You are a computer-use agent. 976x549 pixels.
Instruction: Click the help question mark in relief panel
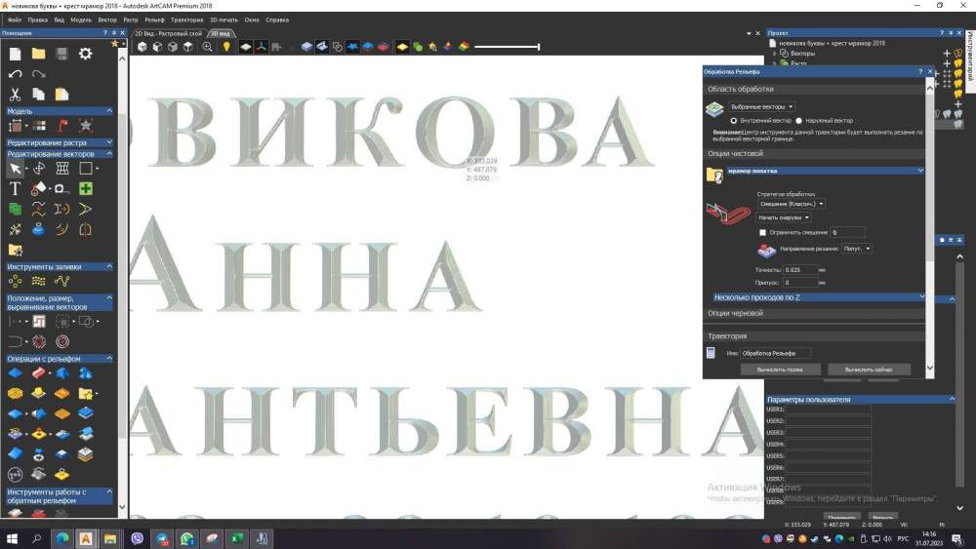pyautogui.click(x=920, y=71)
